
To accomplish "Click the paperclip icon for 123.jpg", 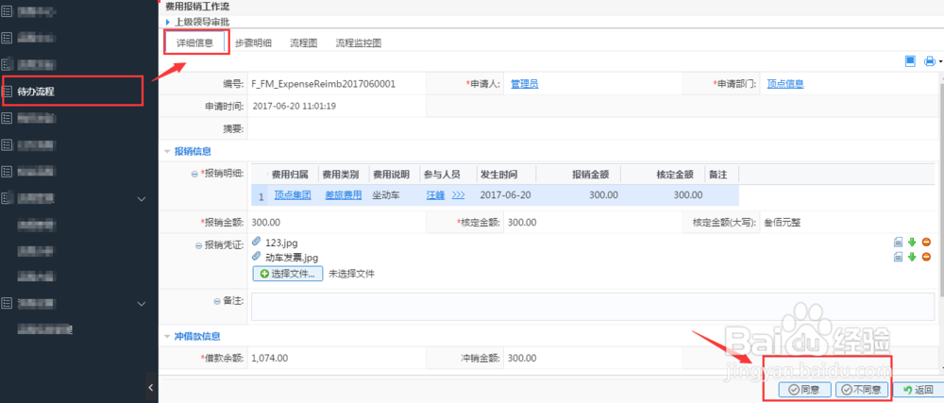I will pyautogui.click(x=257, y=242).
